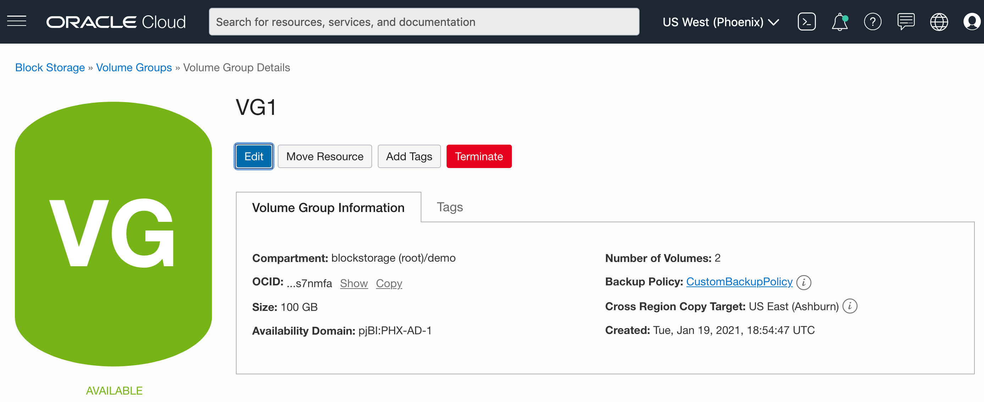Launch the Cloud Shell terminal

click(806, 22)
